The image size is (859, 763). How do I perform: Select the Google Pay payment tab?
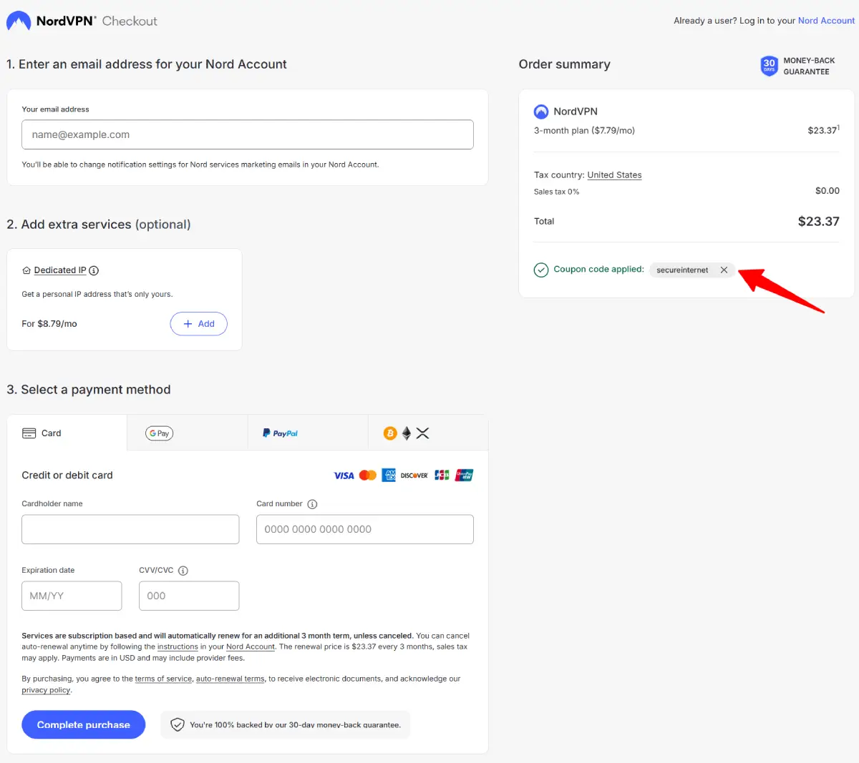[x=188, y=433]
